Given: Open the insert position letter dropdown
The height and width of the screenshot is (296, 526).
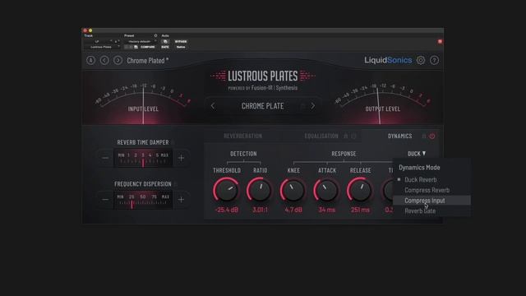Looking at the screenshot, I should (x=117, y=42).
